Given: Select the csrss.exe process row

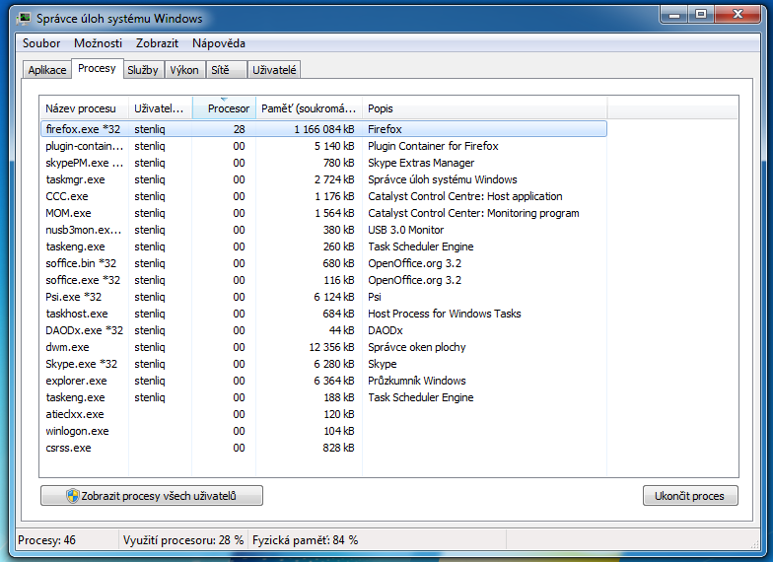Looking at the screenshot, I should (323, 448).
